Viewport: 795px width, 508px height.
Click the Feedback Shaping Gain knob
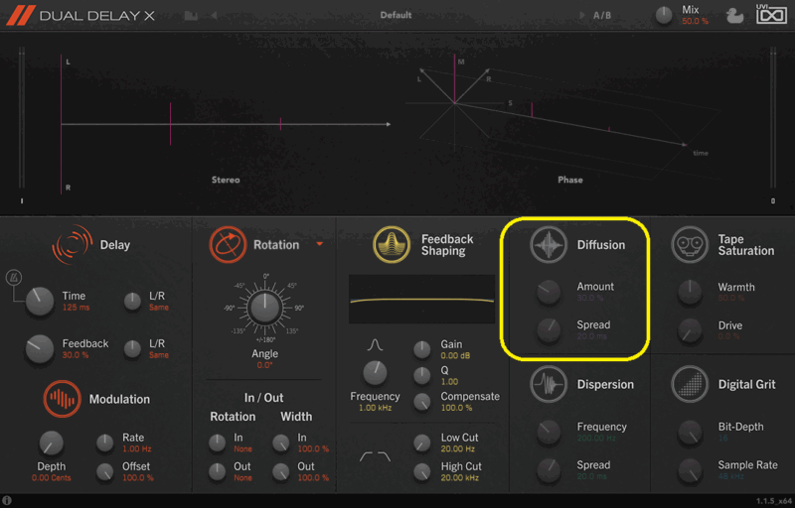point(421,349)
